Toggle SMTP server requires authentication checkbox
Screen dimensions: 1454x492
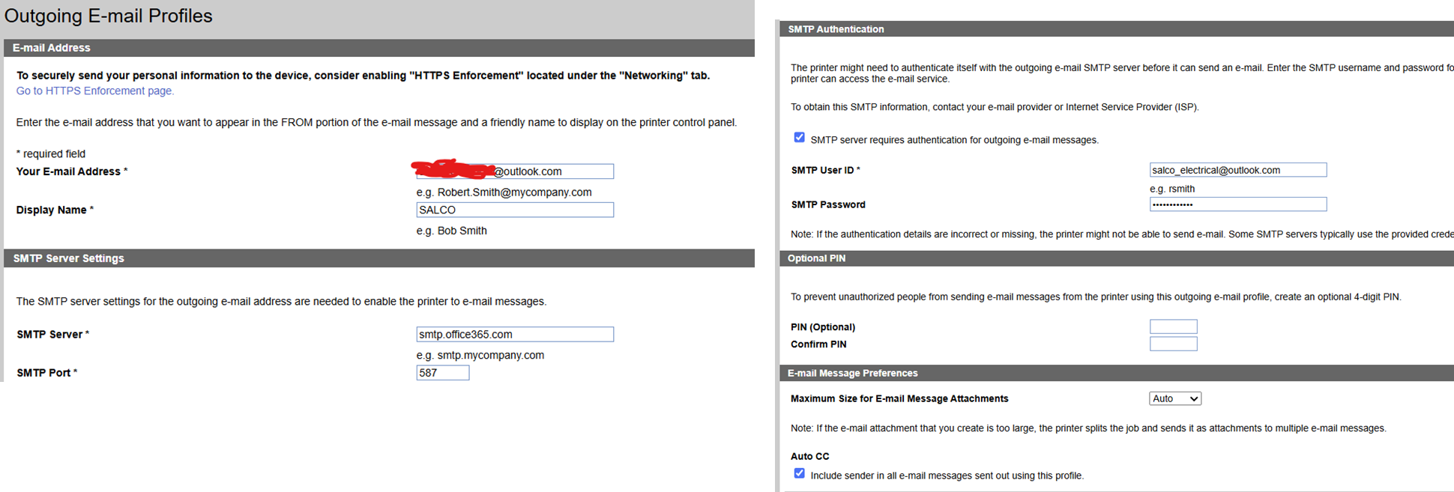[800, 138]
